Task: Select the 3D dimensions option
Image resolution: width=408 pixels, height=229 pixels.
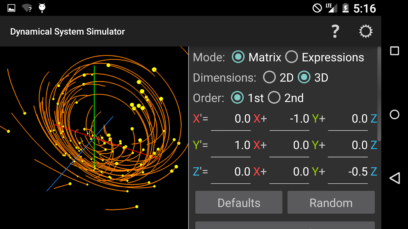Action: (304, 77)
